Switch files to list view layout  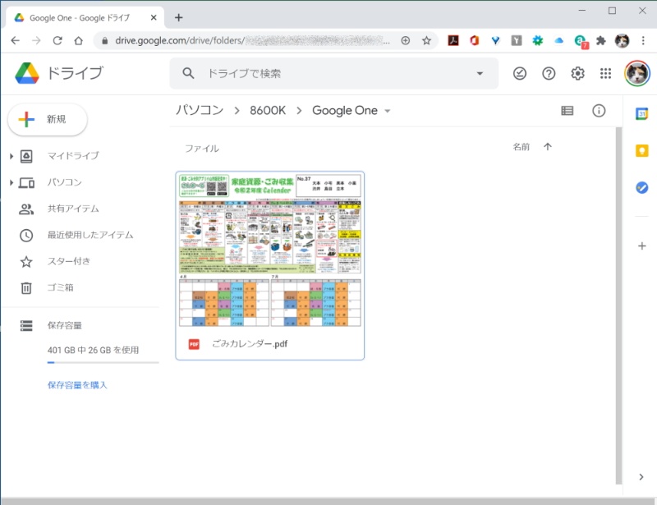click(567, 111)
